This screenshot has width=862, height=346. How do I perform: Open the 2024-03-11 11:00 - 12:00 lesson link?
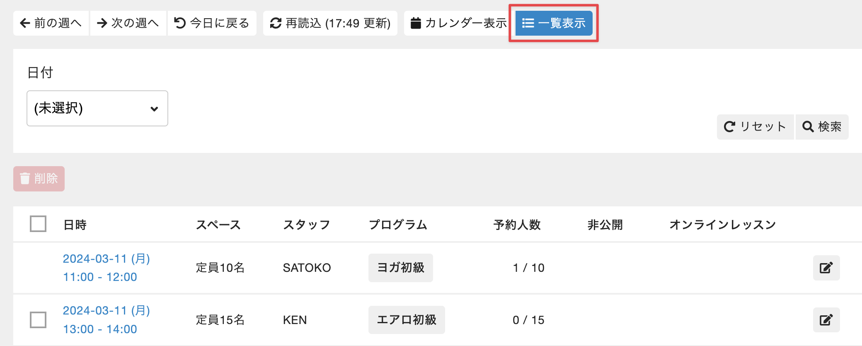click(x=106, y=268)
